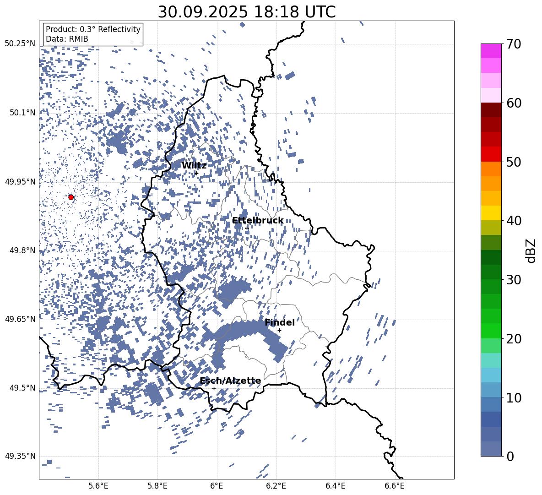Click the timestamp title 30.09.2025 18:18 UTC
The width and height of the screenshot is (542, 495).
tap(247, 12)
